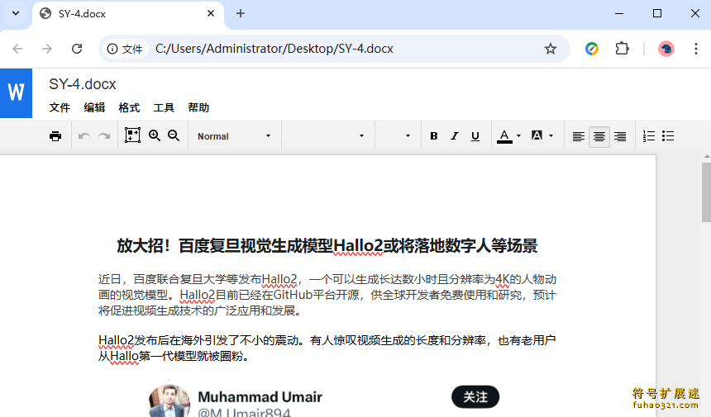
Task: Bookmark this page with the star
Action: click(x=551, y=49)
